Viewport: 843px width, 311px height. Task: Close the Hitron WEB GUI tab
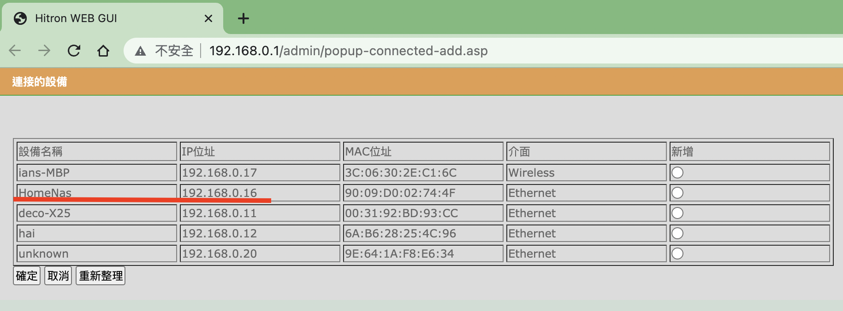click(x=208, y=18)
